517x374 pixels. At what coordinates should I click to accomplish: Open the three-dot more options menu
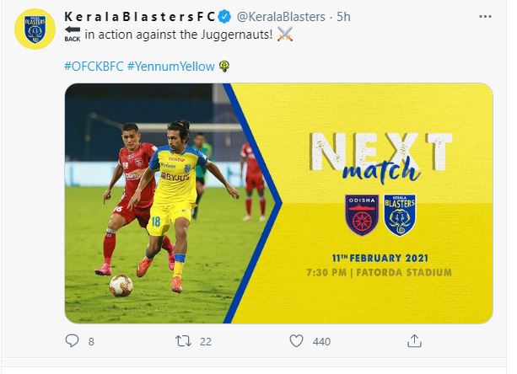(485, 17)
